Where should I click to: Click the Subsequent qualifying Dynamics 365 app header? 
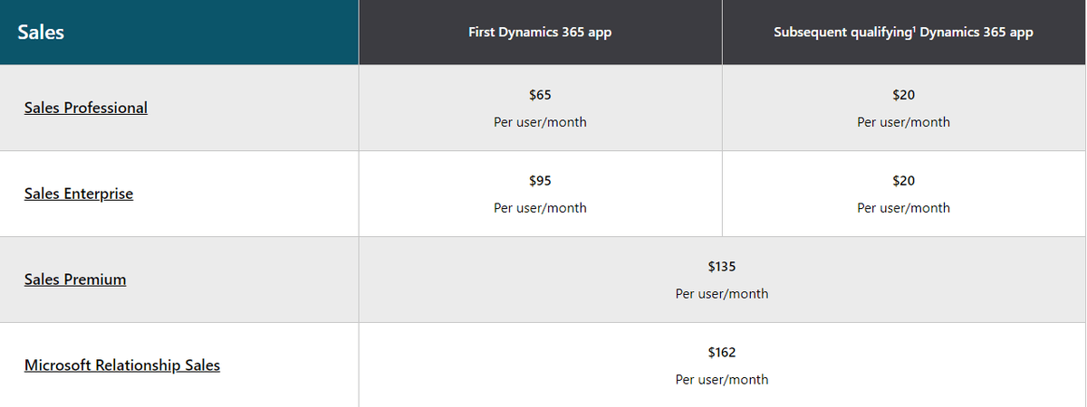[x=903, y=33]
